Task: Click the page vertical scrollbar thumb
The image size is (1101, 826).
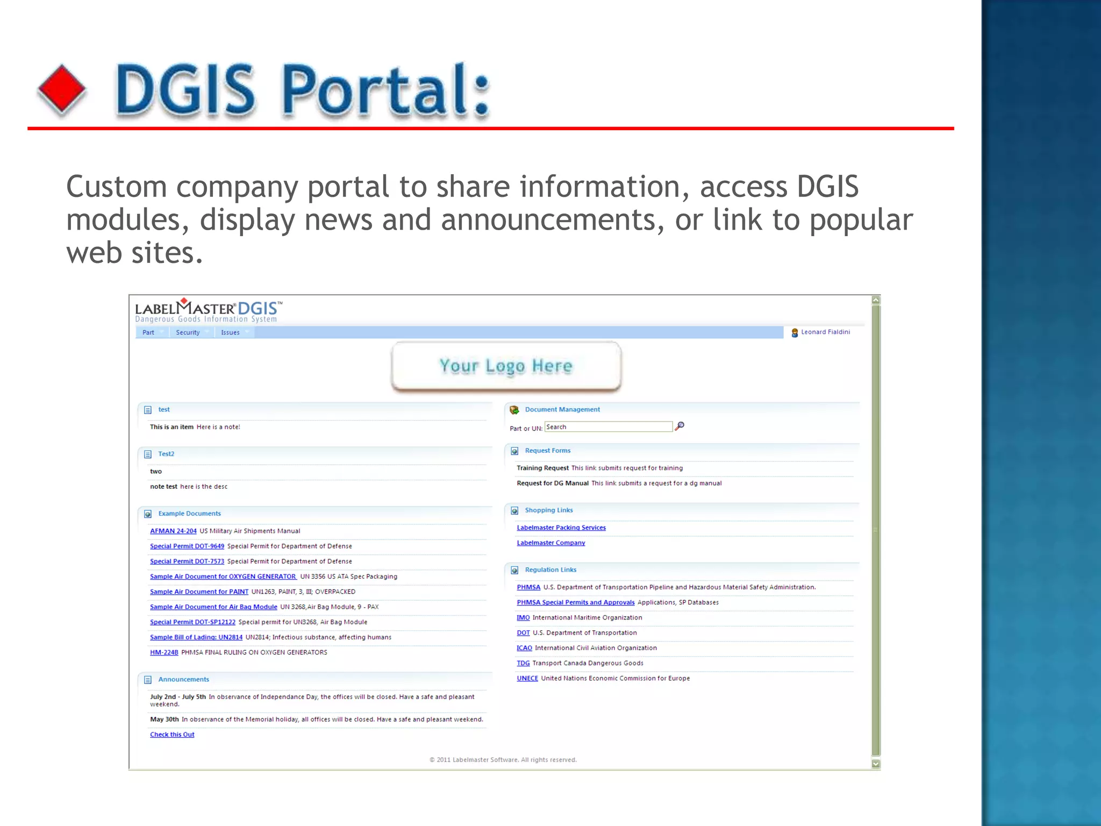Action: [x=876, y=531]
